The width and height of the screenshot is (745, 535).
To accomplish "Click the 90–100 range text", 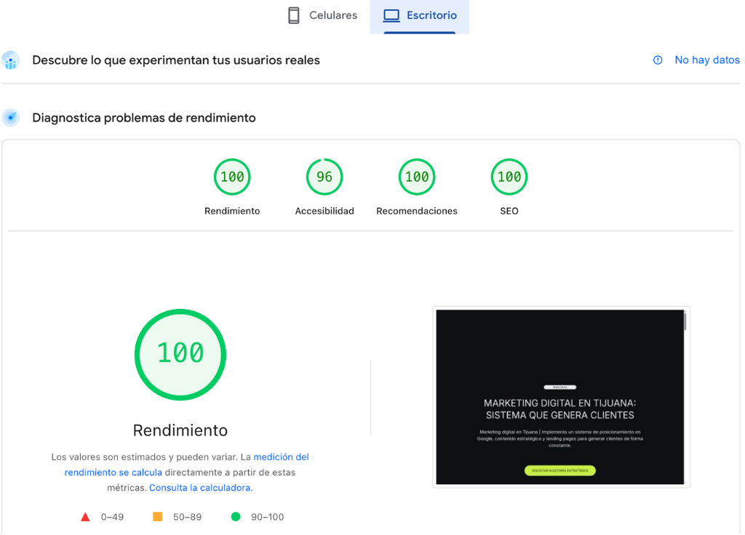I will point(268,517).
